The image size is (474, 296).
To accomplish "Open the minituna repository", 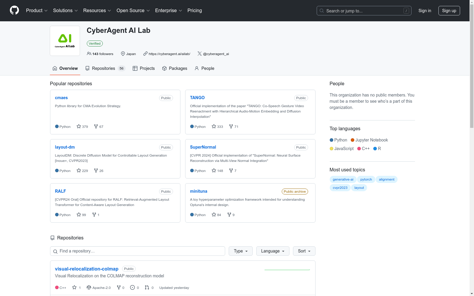I will [x=199, y=191].
